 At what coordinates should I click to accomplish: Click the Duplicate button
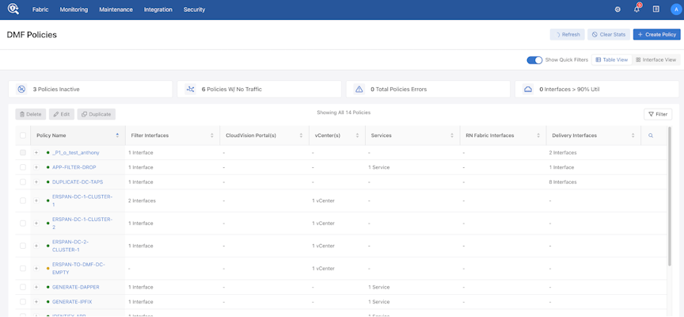(97, 114)
